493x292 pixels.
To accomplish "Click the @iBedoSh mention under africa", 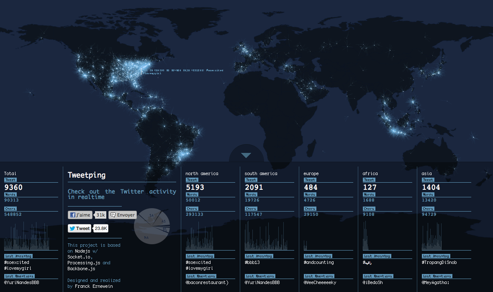I will (372, 282).
